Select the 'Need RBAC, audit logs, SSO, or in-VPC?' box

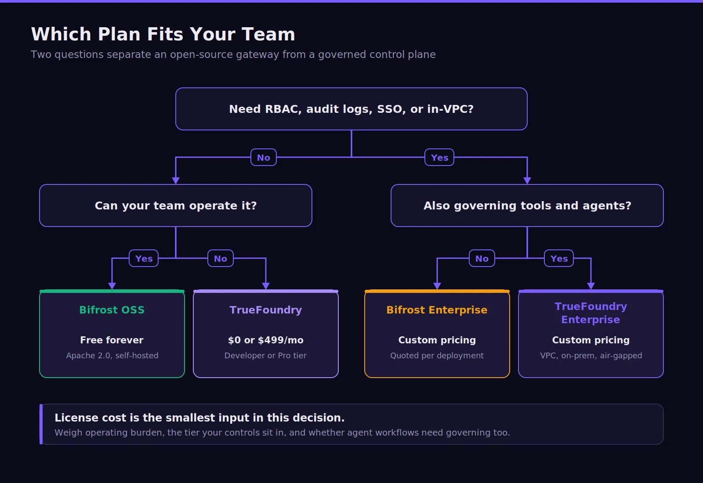351,109
